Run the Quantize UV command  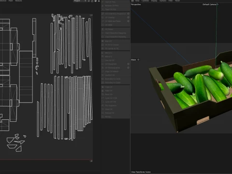[x=116, y=75]
